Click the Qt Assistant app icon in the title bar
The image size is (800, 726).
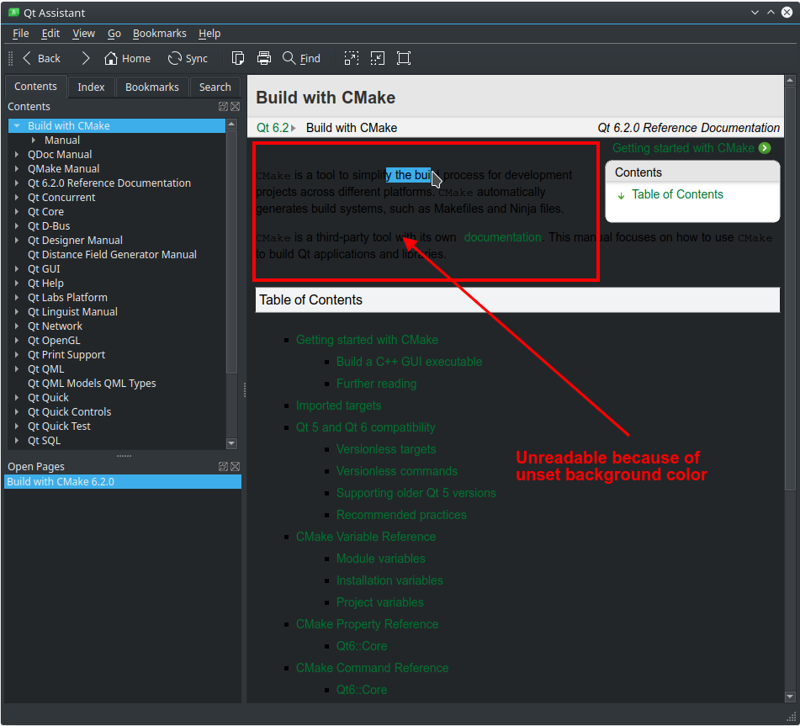13,13
